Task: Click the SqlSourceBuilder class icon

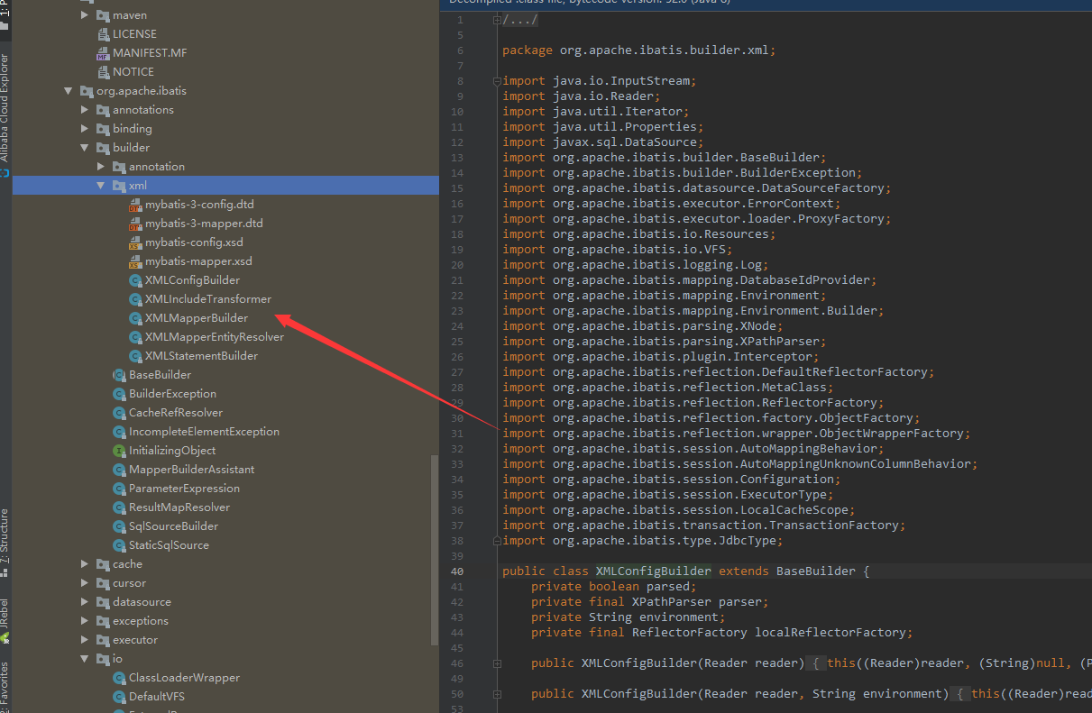Action: (119, 526)
